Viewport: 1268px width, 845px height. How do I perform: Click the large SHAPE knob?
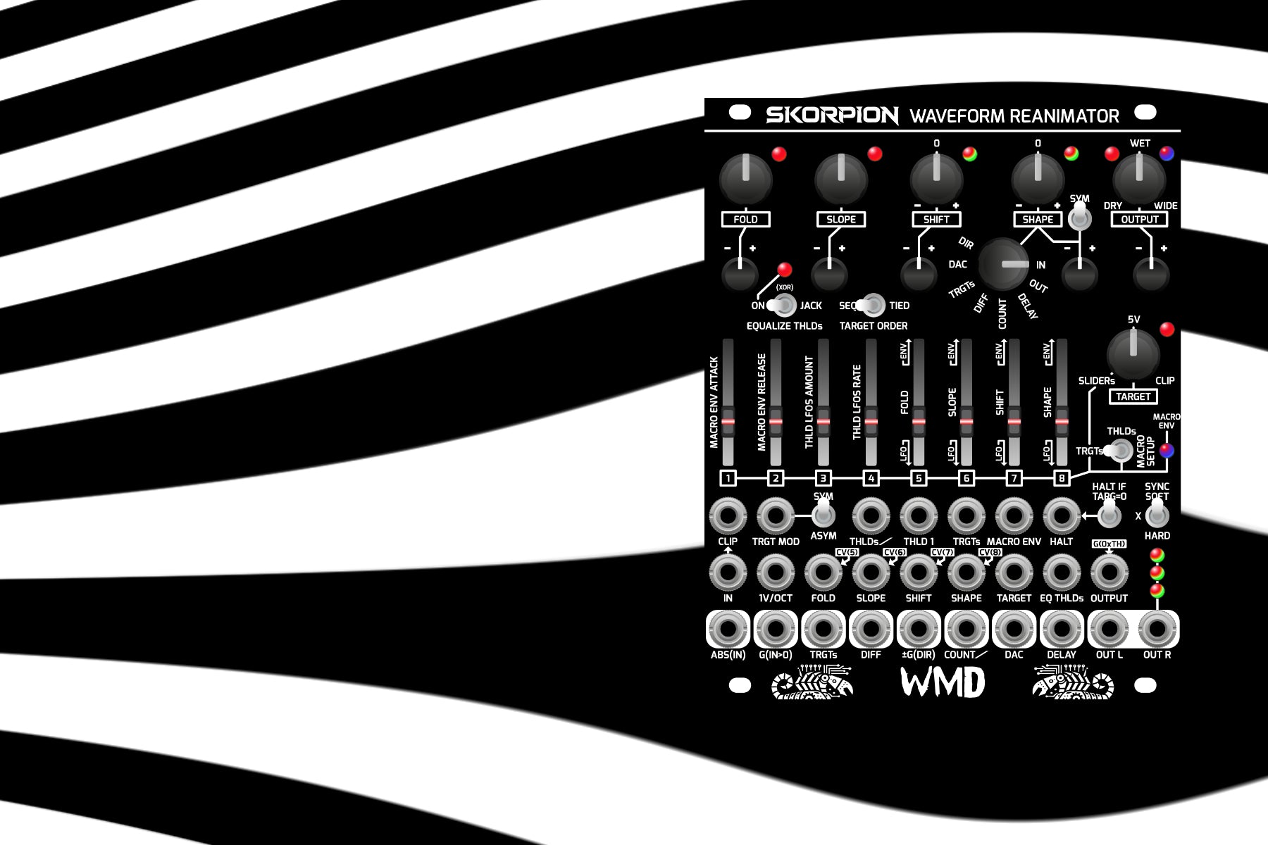(x=1038, y=179)
